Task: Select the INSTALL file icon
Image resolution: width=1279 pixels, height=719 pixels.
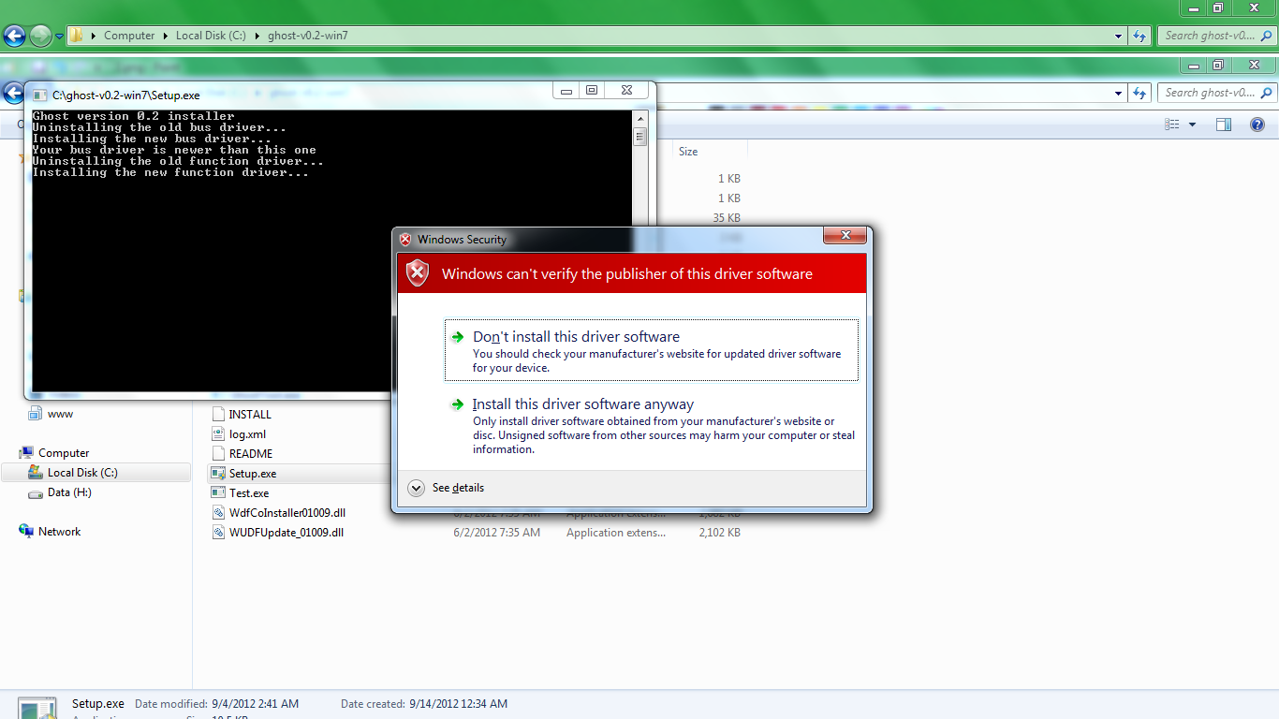Action: pos(219,414)
